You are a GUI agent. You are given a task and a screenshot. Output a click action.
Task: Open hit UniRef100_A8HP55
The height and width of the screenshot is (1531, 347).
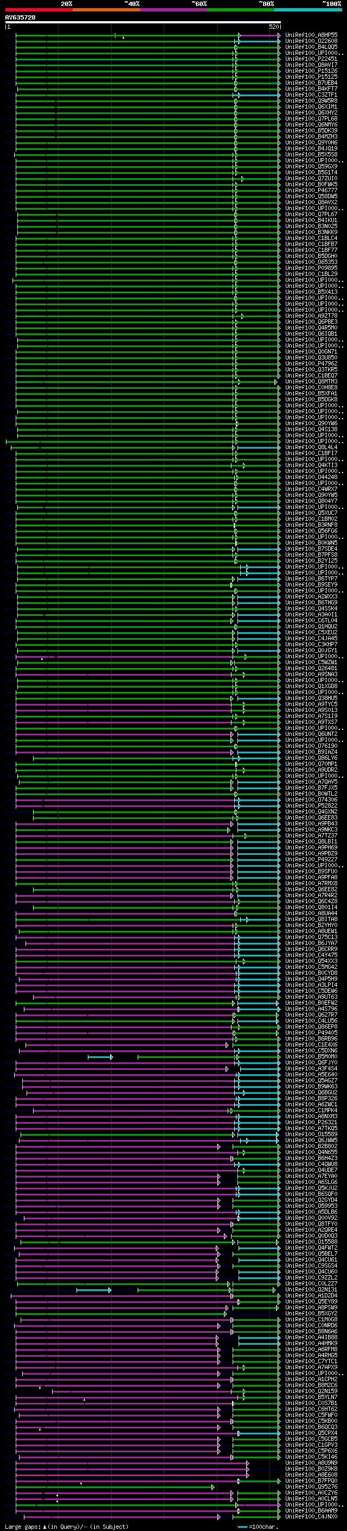(x=311, y=35)
